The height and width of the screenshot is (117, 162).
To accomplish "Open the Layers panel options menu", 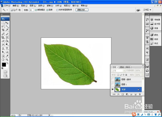I will click(143, 68).
